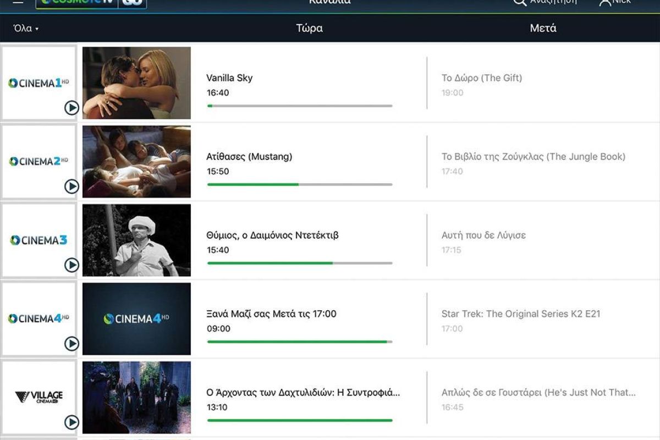Click the Vanilla Sky progress bar
Screen dimensions: 660x440
(x=300, y=106)
